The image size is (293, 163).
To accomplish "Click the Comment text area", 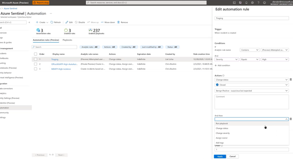I will tap(252, 102).
